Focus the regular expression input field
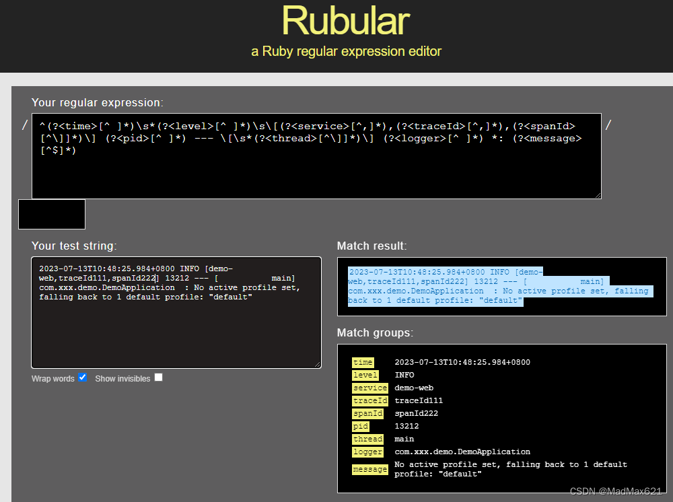Image resolution: width=673 pixels, height=502 pixels. [316, 168]
